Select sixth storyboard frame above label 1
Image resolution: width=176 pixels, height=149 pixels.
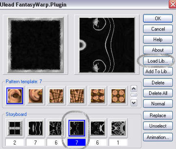118,128
